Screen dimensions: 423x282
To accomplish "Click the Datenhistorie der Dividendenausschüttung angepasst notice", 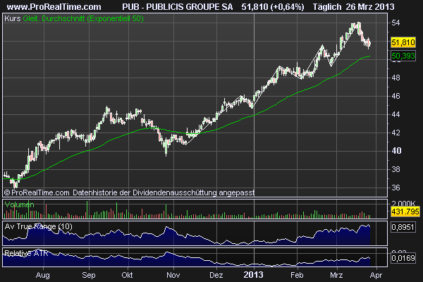I will (164, 192).
